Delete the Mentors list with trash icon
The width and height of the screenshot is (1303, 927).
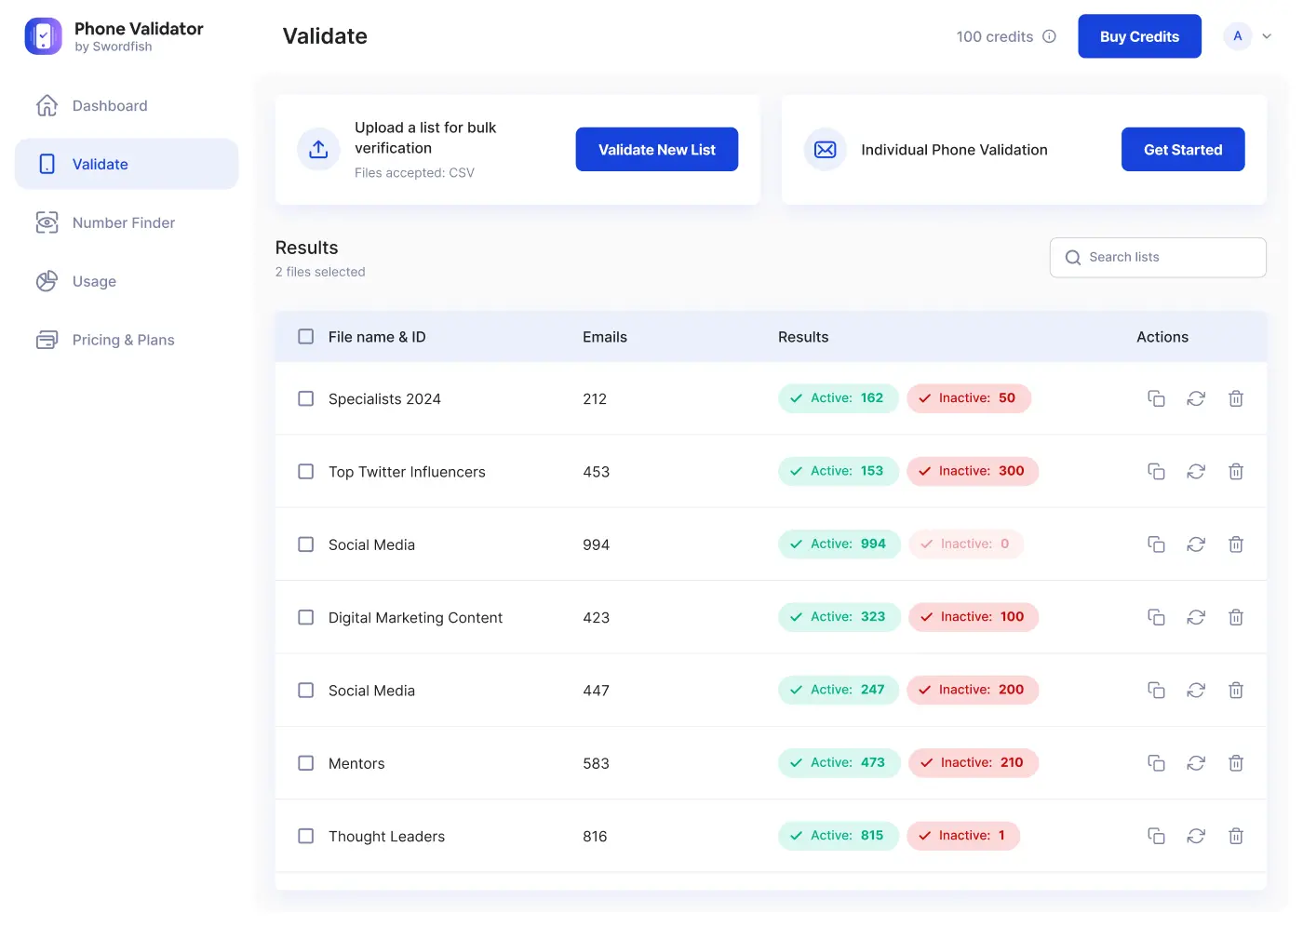pyautogui.click(x=1236, y=763)
